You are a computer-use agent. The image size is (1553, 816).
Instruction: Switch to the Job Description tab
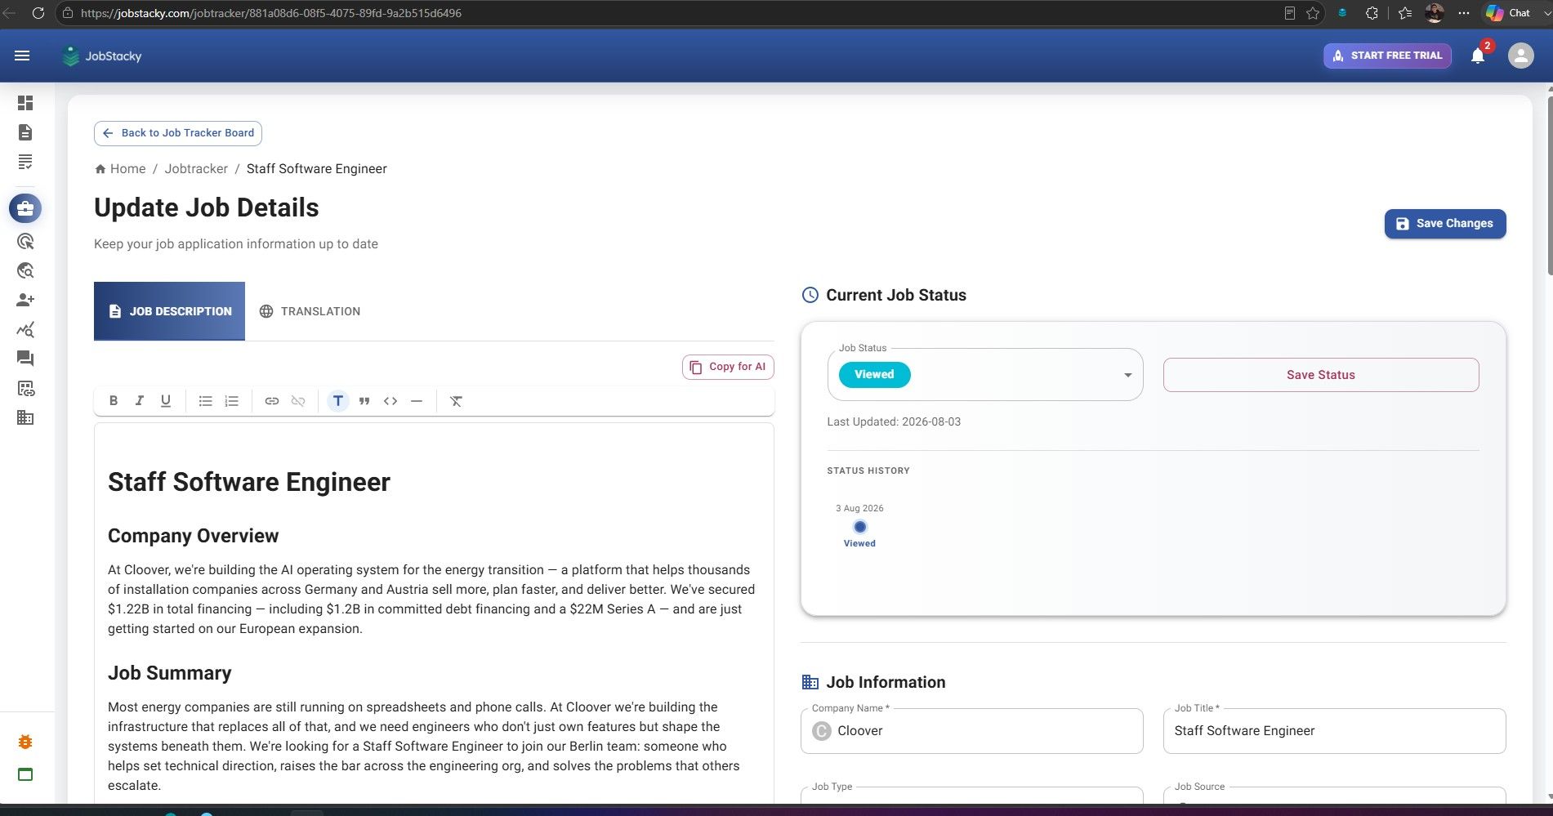click(x=169, y=311)
